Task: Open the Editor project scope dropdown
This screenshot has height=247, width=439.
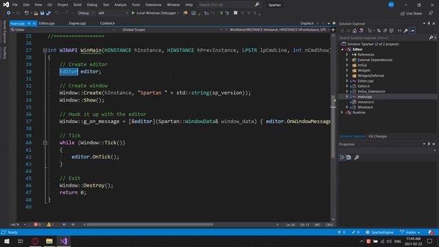Action: pos(62,30)
